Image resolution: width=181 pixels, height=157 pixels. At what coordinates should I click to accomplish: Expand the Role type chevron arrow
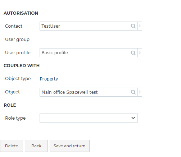(x=133, y=118)
